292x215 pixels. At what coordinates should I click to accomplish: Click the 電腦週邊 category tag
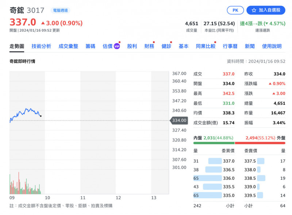click(60, 11)
